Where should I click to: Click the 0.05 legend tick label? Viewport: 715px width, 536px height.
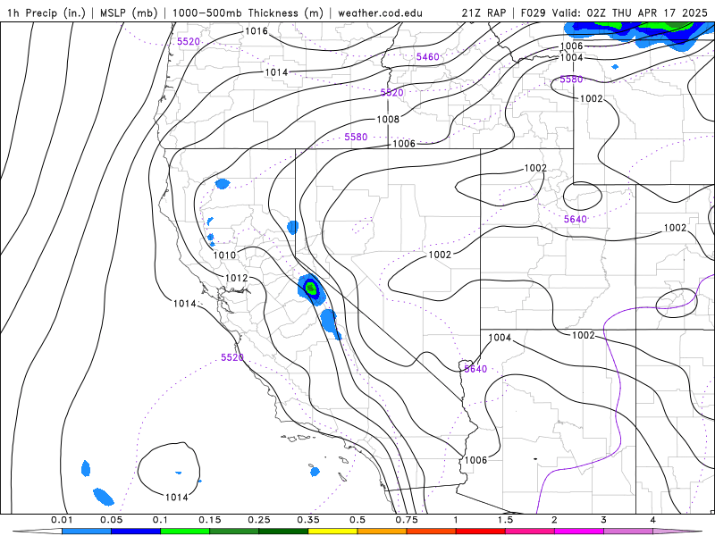[x=111, y=520]
